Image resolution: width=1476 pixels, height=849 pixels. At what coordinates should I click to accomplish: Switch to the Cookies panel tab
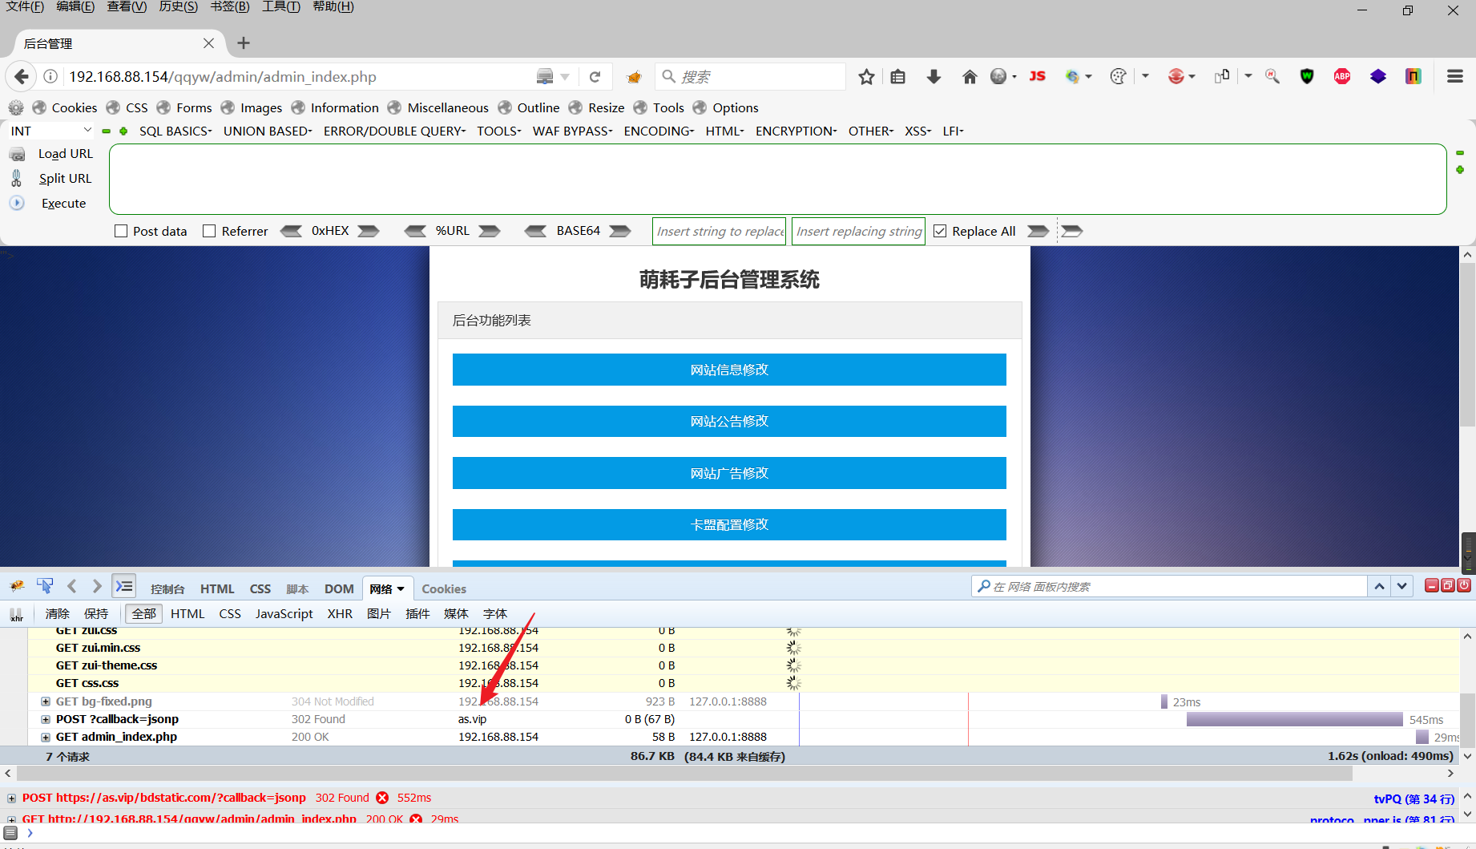tap(444, 588)
